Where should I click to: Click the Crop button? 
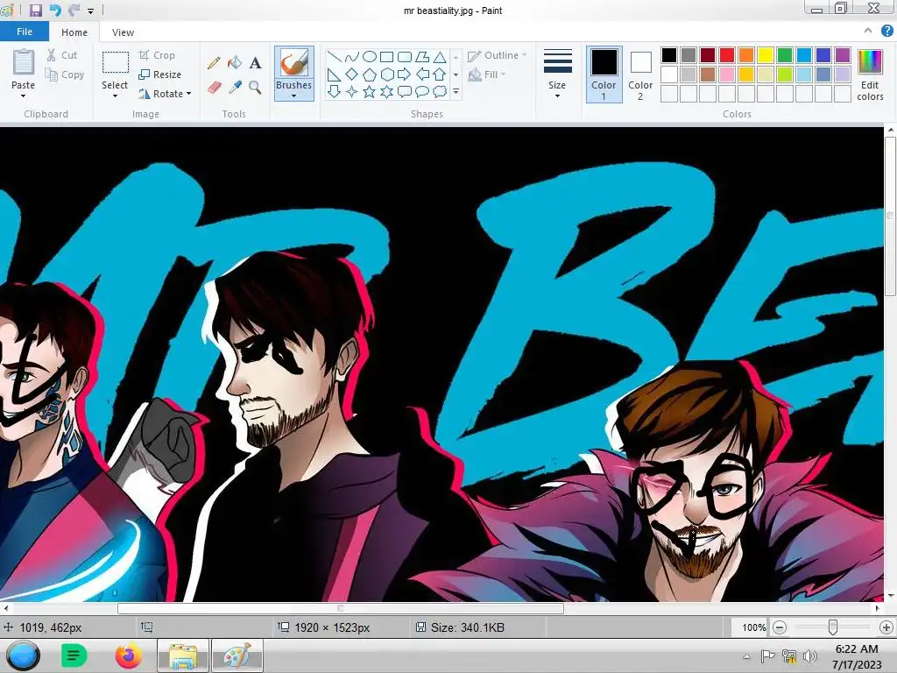(x=157, y=55)
